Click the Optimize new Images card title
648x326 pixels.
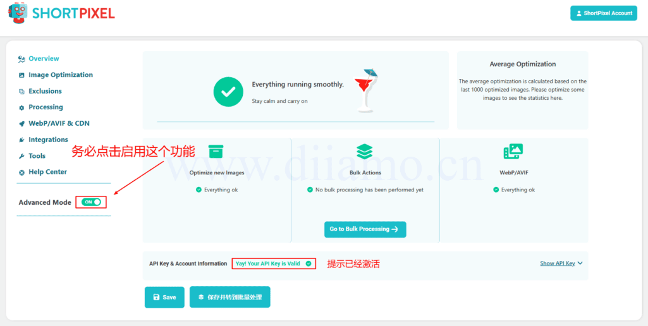pos(217,172)
